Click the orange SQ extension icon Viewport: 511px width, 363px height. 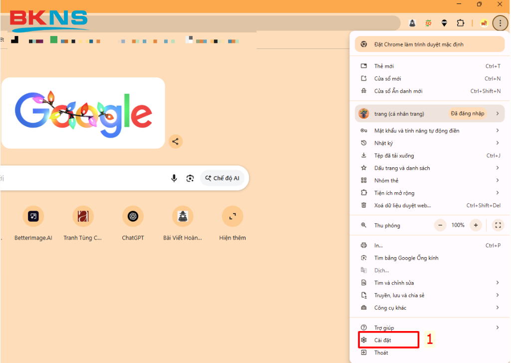click(427, 23)
